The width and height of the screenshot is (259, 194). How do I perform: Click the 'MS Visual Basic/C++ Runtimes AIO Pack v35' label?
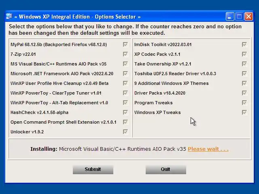coord(58,64)
